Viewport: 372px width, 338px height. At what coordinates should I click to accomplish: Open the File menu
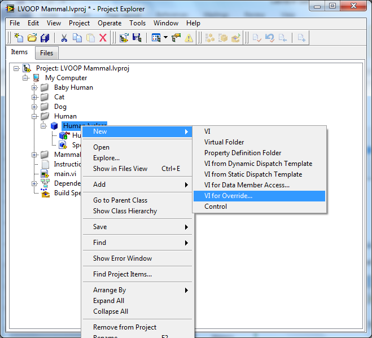(15, 23)
